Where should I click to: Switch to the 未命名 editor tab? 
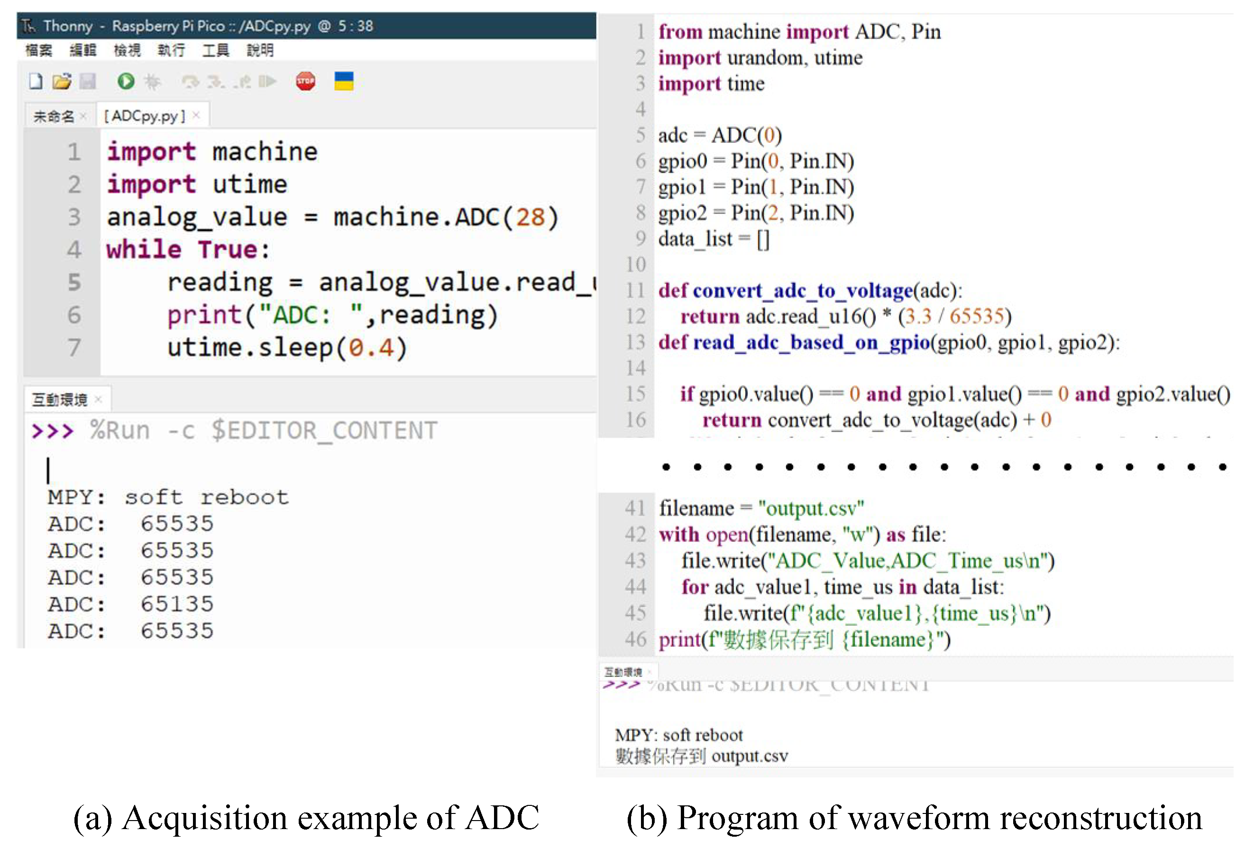click(x=54, y=115)
